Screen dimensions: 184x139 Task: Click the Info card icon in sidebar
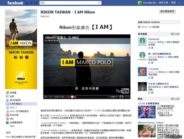(7, 96)
